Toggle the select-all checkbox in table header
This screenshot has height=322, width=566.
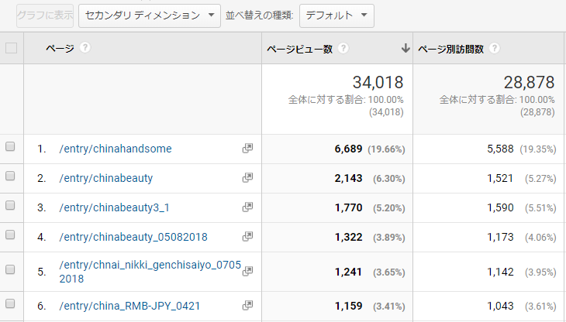point(11,48)
